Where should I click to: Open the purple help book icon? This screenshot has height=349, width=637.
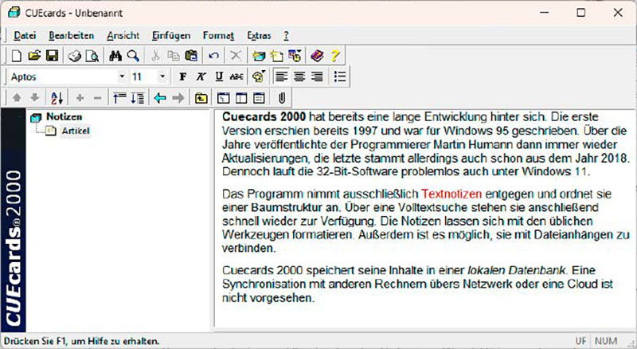(317, 56)
